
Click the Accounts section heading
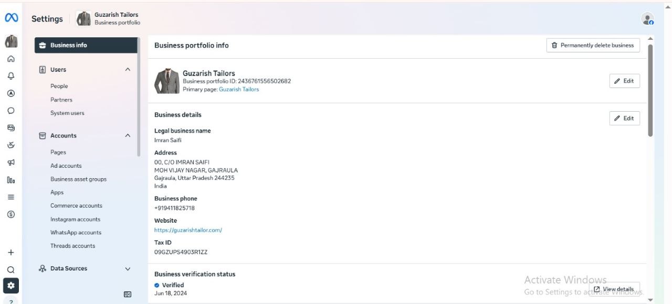pos(64,136)
